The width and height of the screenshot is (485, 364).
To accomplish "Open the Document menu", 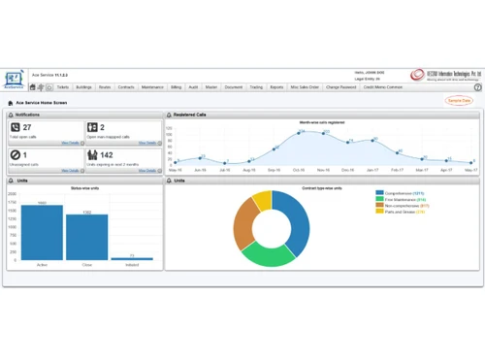I will pos(234,87).
